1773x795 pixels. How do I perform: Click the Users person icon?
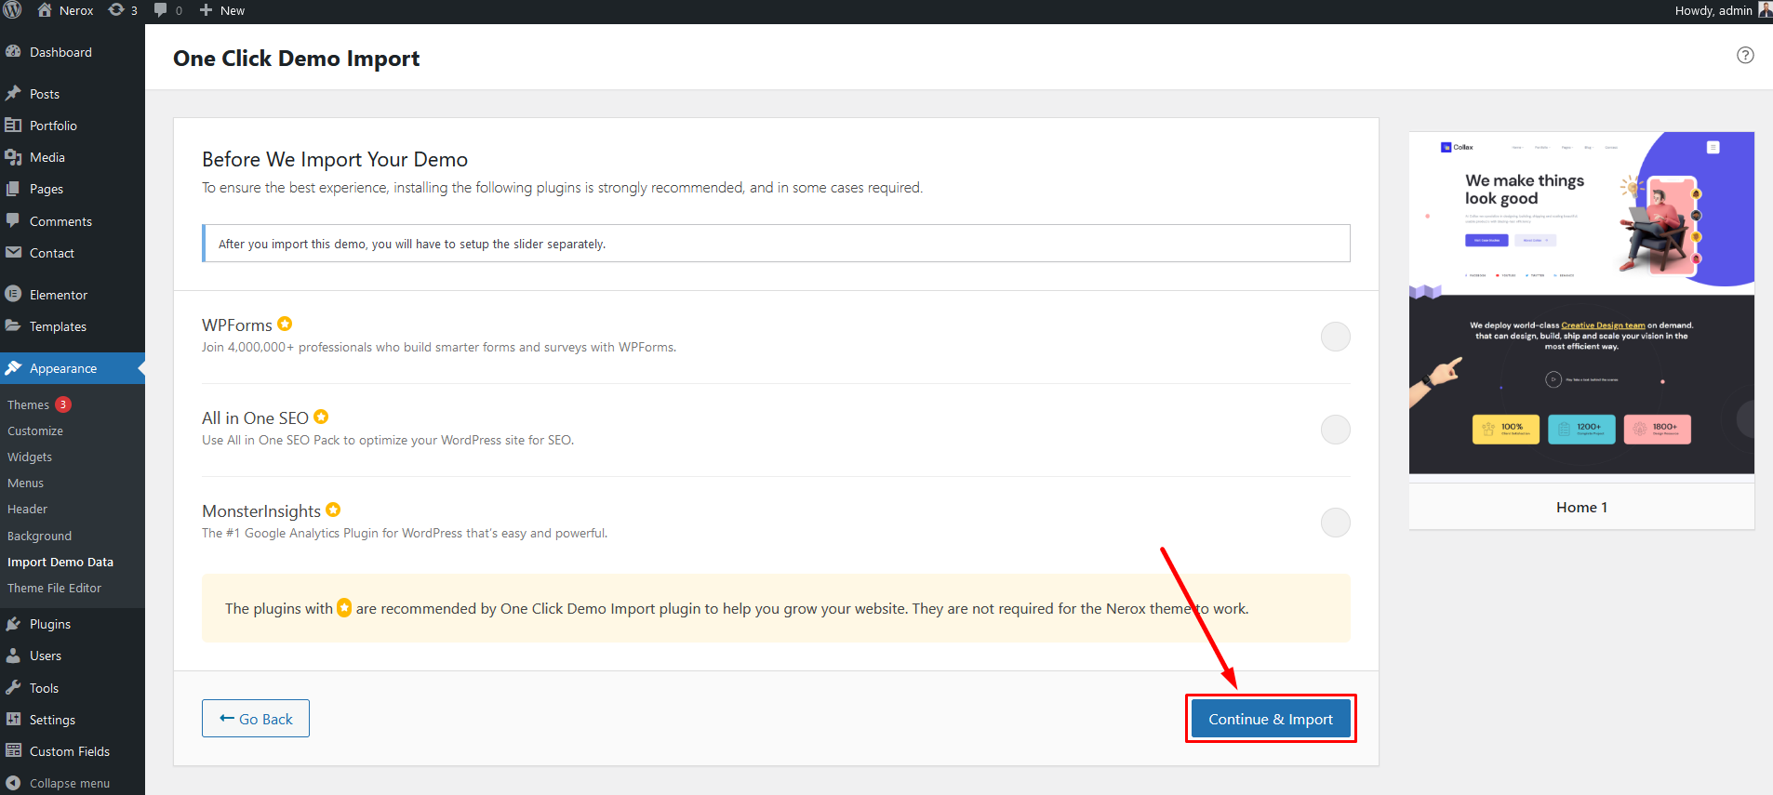13,656
